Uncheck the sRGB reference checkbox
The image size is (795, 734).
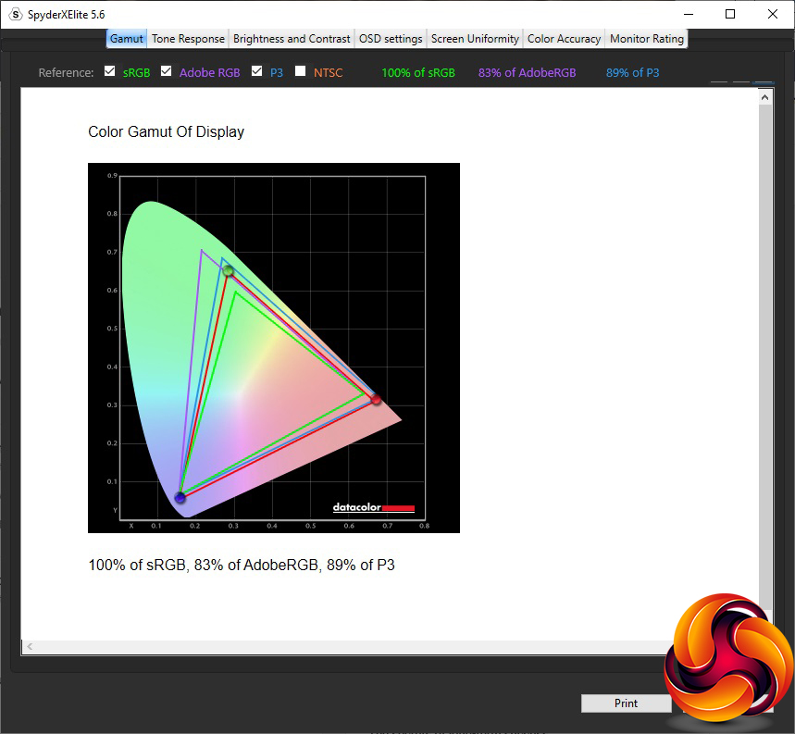[x=110, y=71]
